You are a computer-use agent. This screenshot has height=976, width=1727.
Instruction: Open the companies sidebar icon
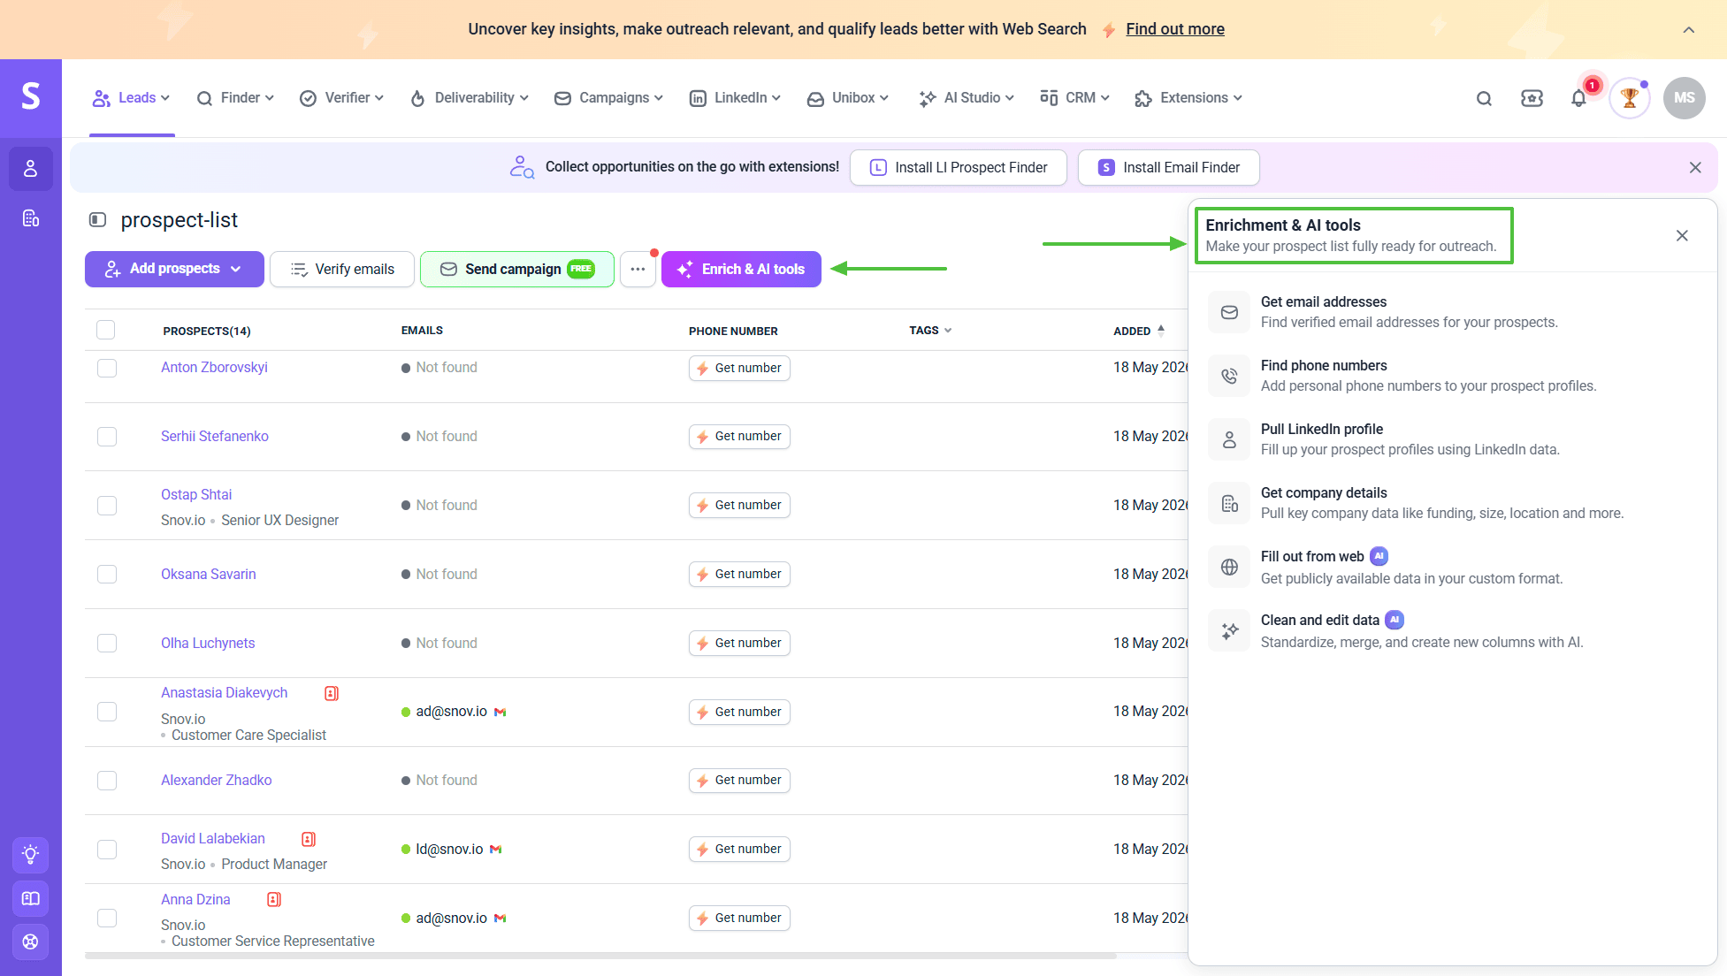pyautogui.click(x=31, y=218)
